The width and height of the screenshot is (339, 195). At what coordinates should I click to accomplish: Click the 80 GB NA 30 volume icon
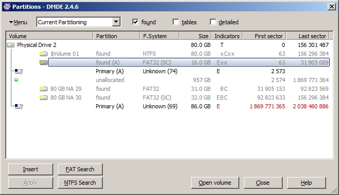point(43,98)
